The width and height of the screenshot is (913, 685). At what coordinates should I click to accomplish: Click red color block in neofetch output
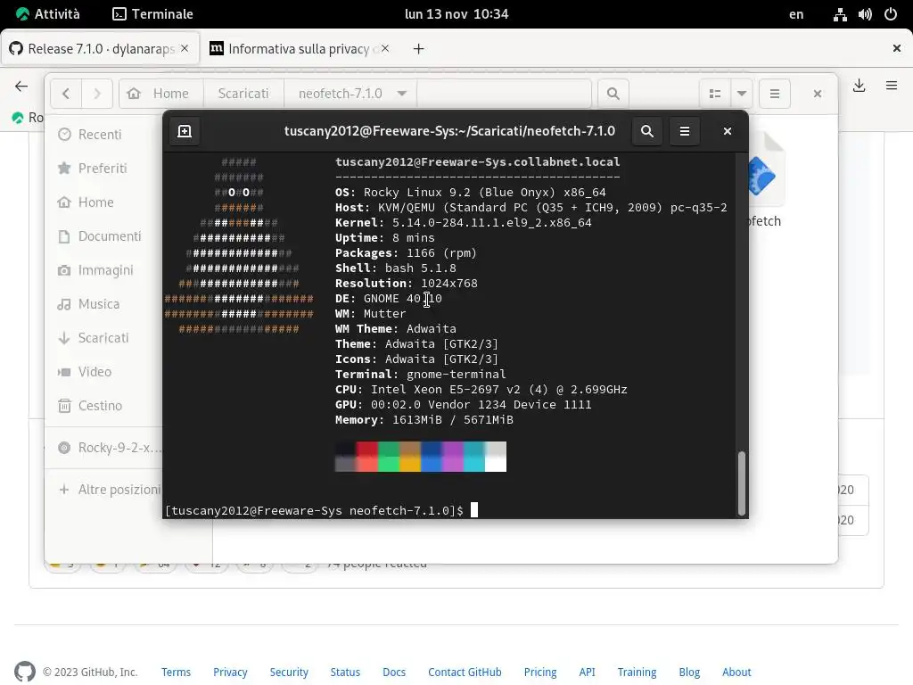tap(366, 456)
